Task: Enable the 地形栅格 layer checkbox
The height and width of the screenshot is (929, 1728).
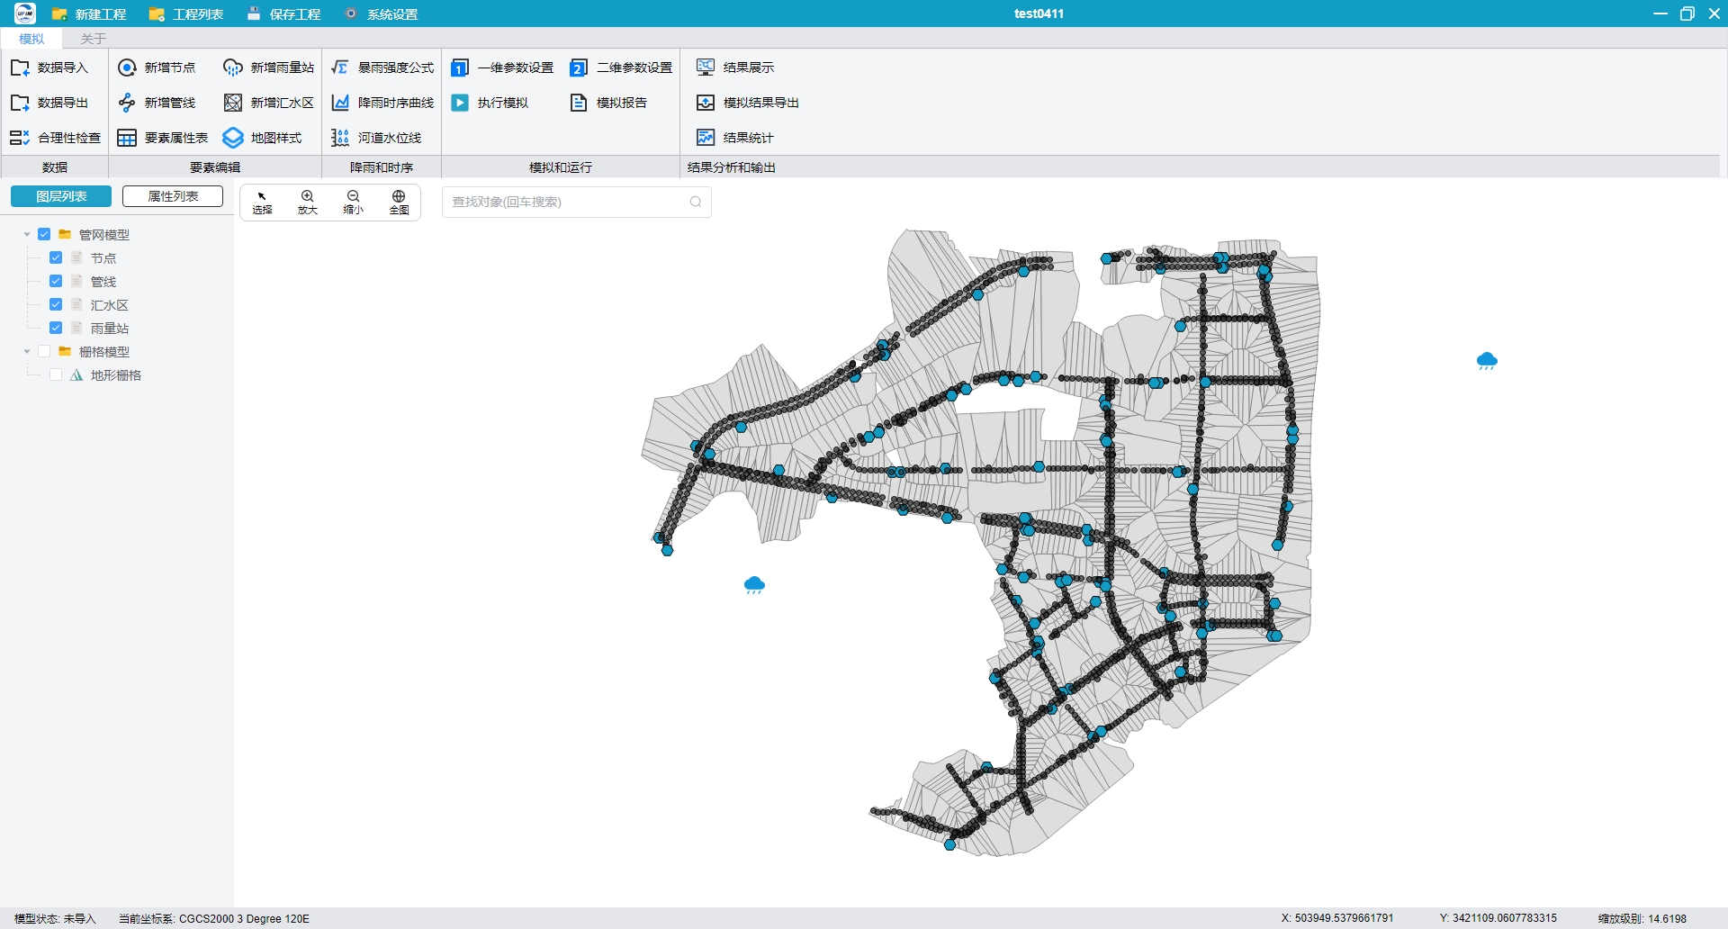Action: click(56, 374)
